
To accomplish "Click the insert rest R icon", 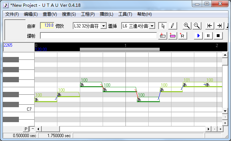I will point(183,36).
